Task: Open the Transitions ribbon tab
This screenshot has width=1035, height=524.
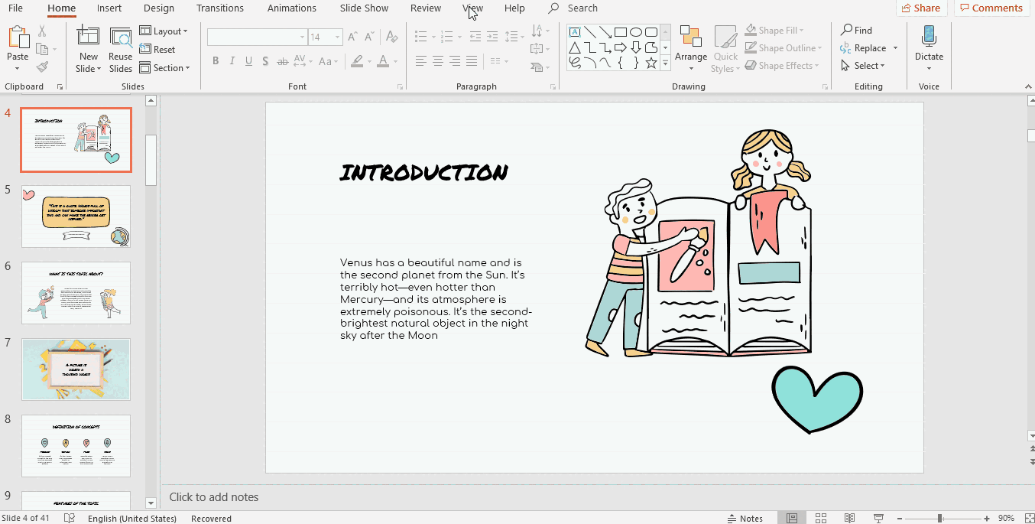Action: 220,8
